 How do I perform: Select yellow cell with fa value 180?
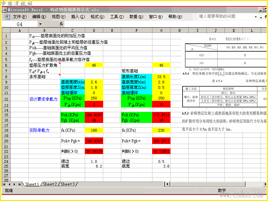[x=94, y=130]
